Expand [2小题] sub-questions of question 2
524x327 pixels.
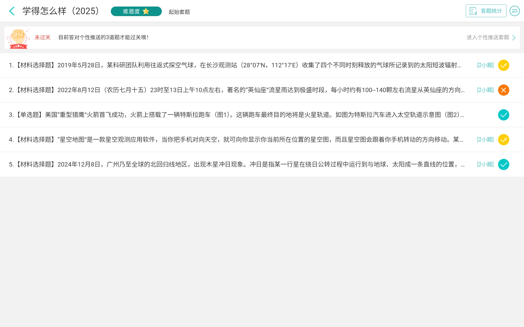485,90
